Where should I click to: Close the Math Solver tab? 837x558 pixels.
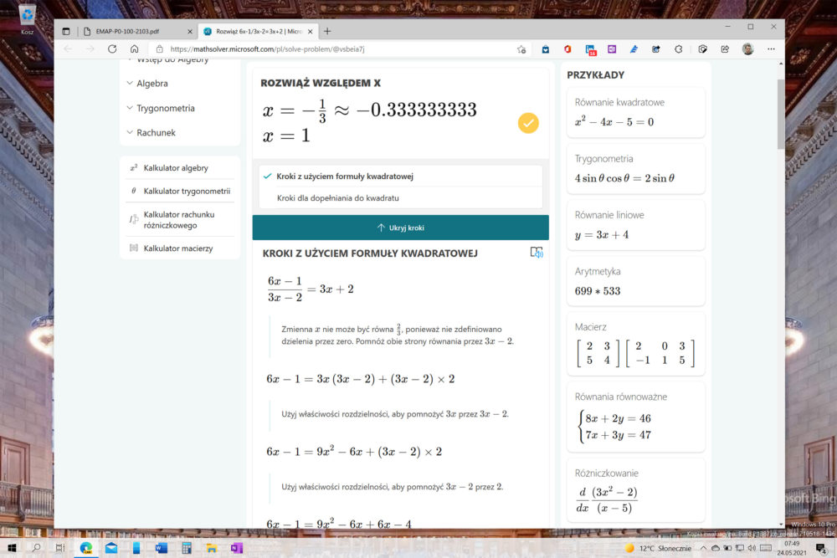pos(311,32)
